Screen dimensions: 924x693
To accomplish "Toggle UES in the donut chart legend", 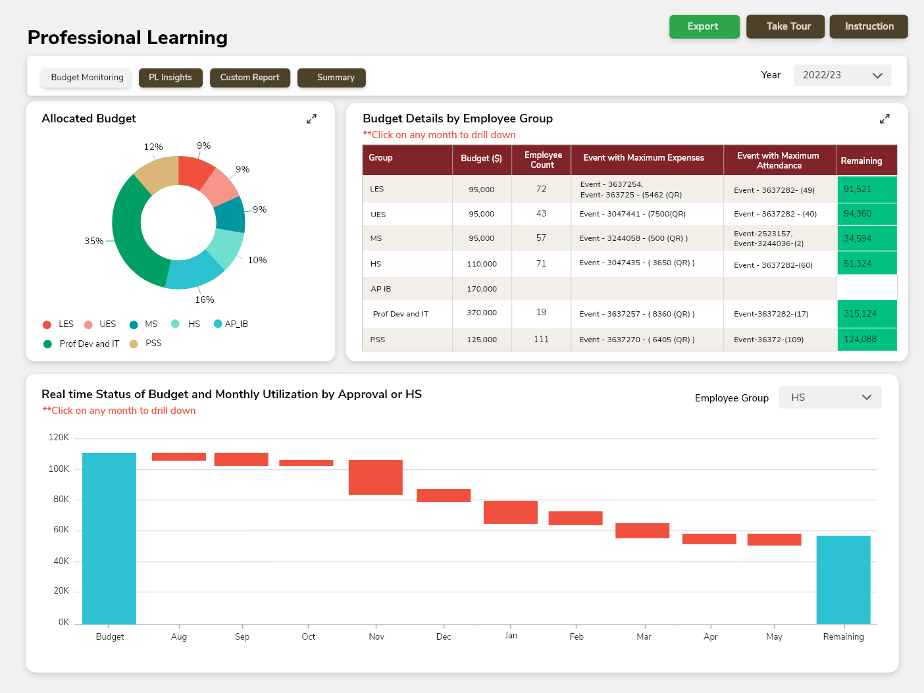I will click(x=100, y=324).
